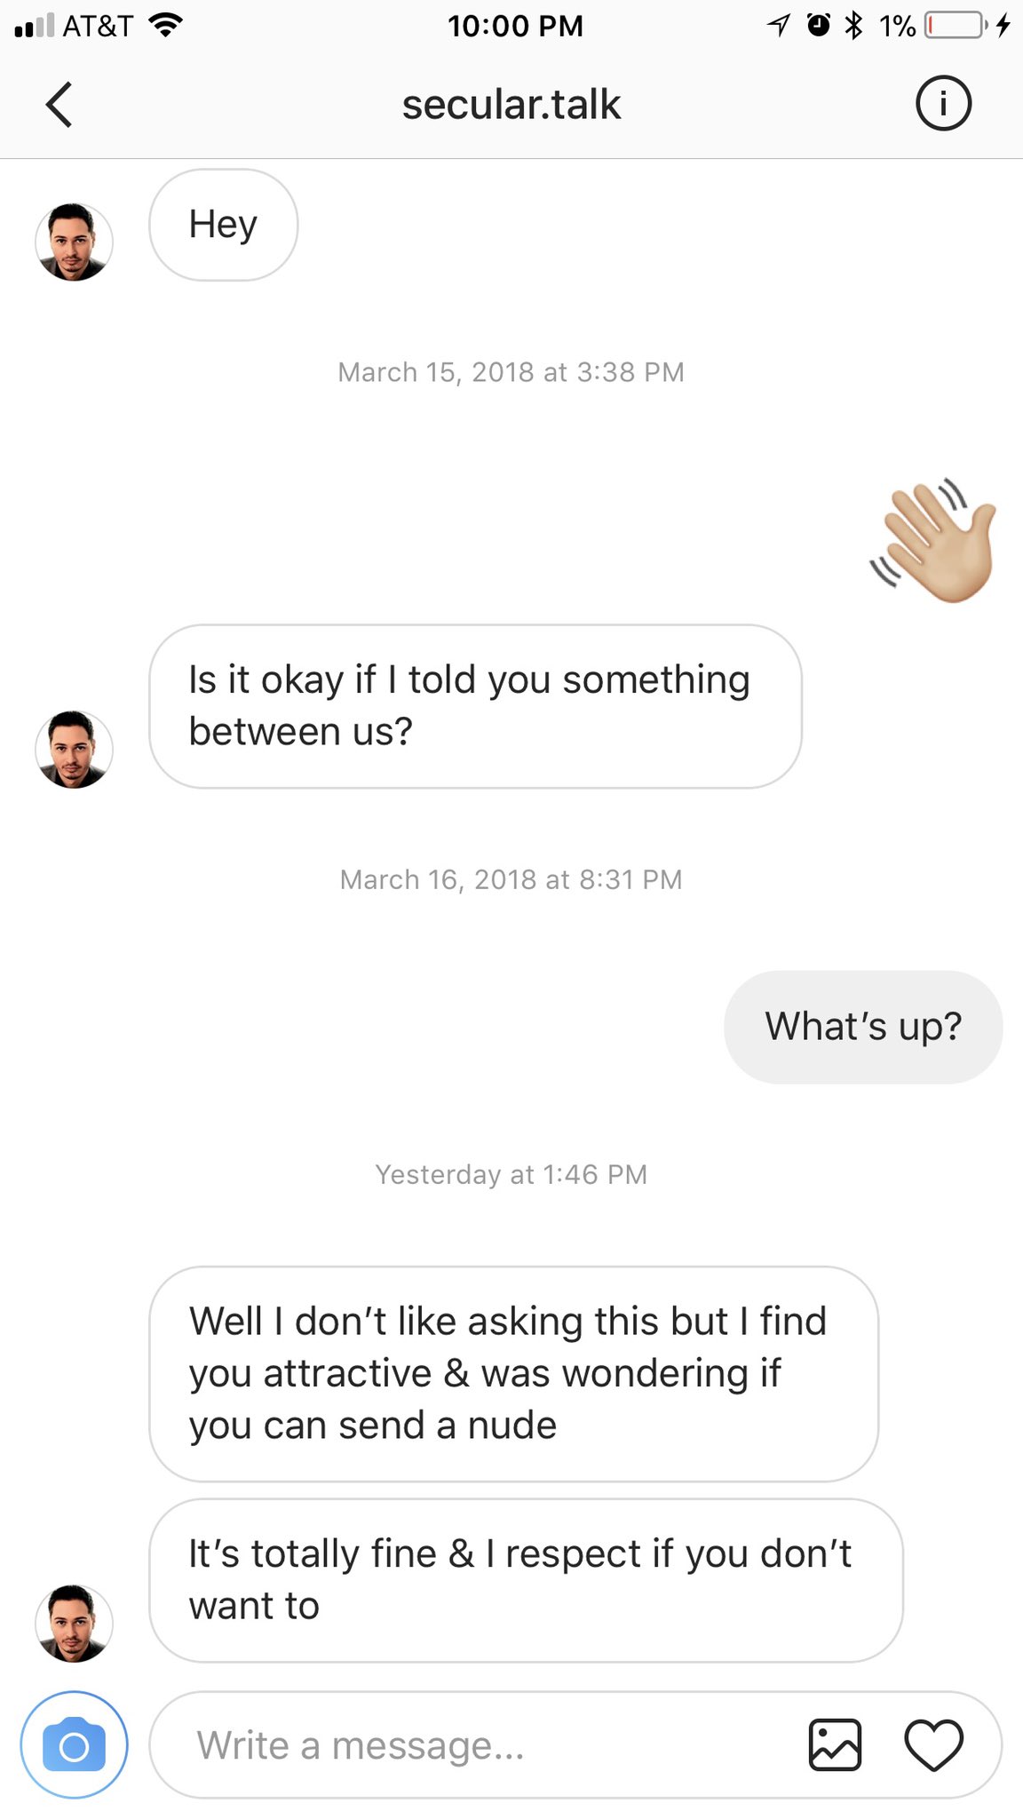This screenshot has height=1819, width=1023.
Task: Tap the "It's totally fine" message bubble
Action: tap(525, 1580)
